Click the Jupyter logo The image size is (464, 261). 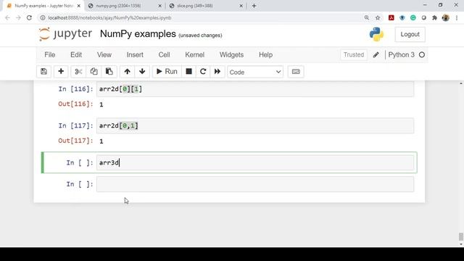click(65, 34)
